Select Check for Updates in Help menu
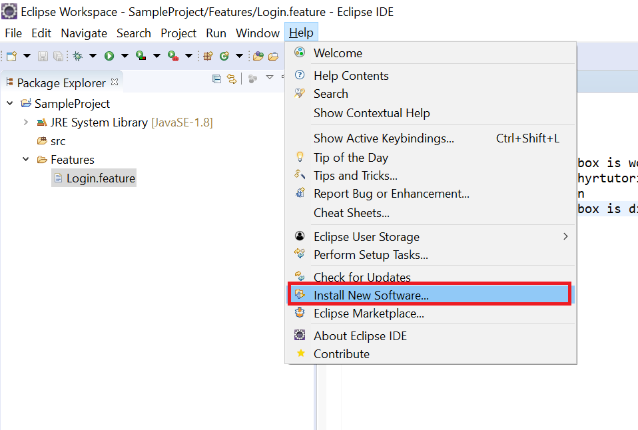638x430 pixels. pyautogui.click(x=362, y=277)
